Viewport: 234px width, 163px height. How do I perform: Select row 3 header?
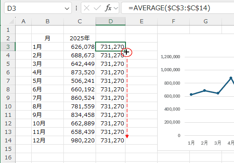coord(8,47)
